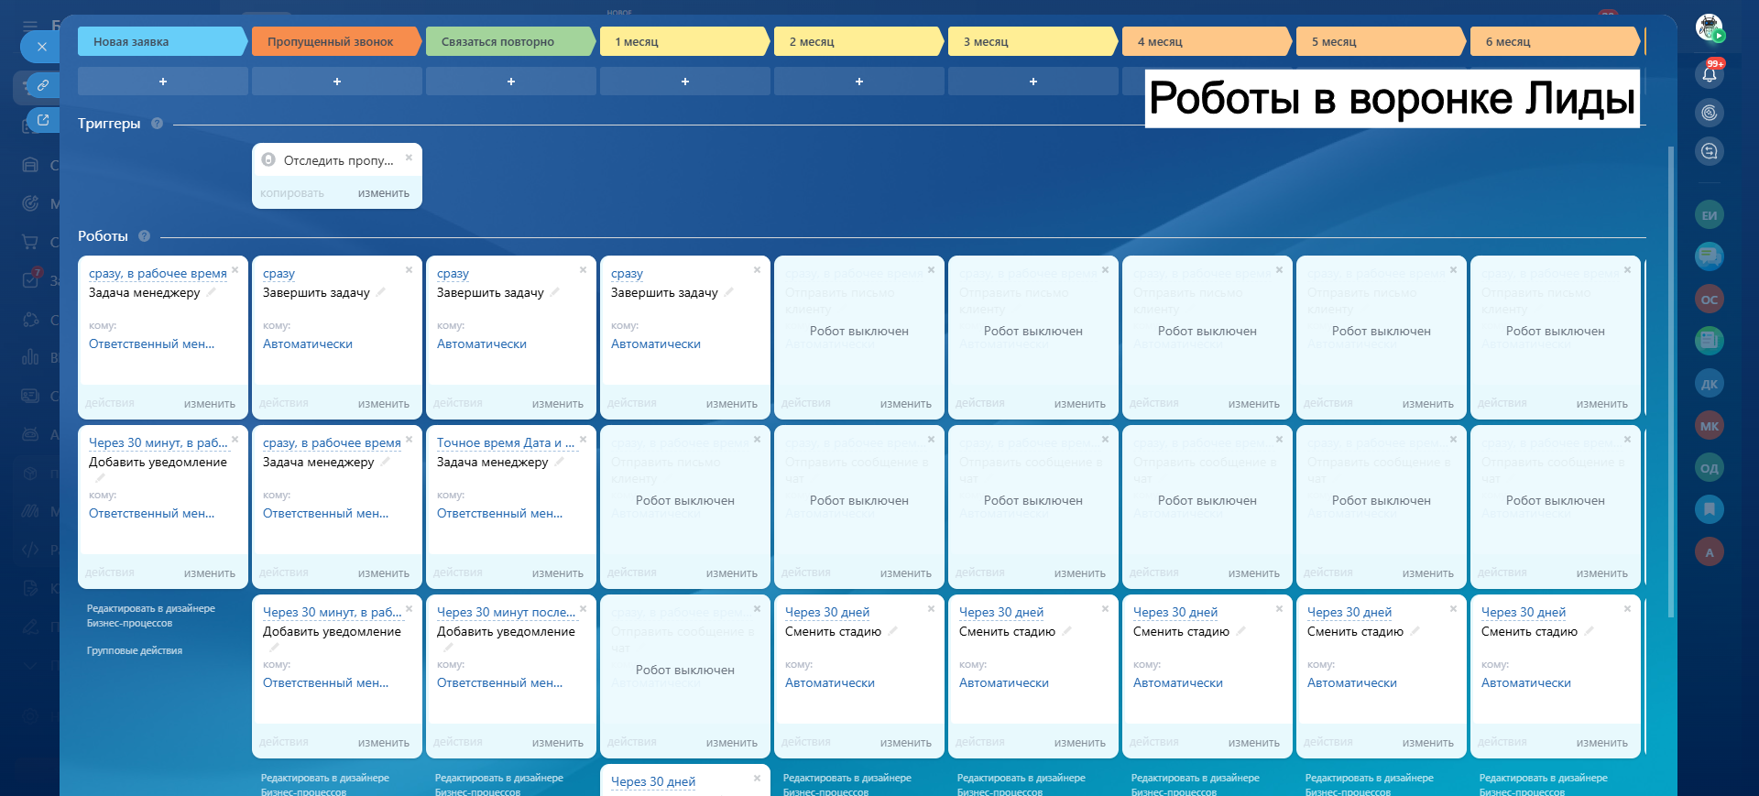Select the 'Новая заявка' stage

161,42
